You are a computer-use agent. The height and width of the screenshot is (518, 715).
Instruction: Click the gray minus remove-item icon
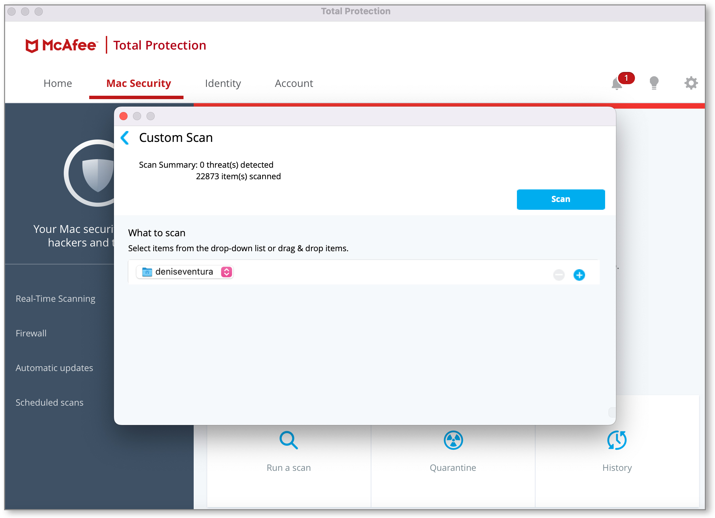pyautogui.click(x=559, y=275)
